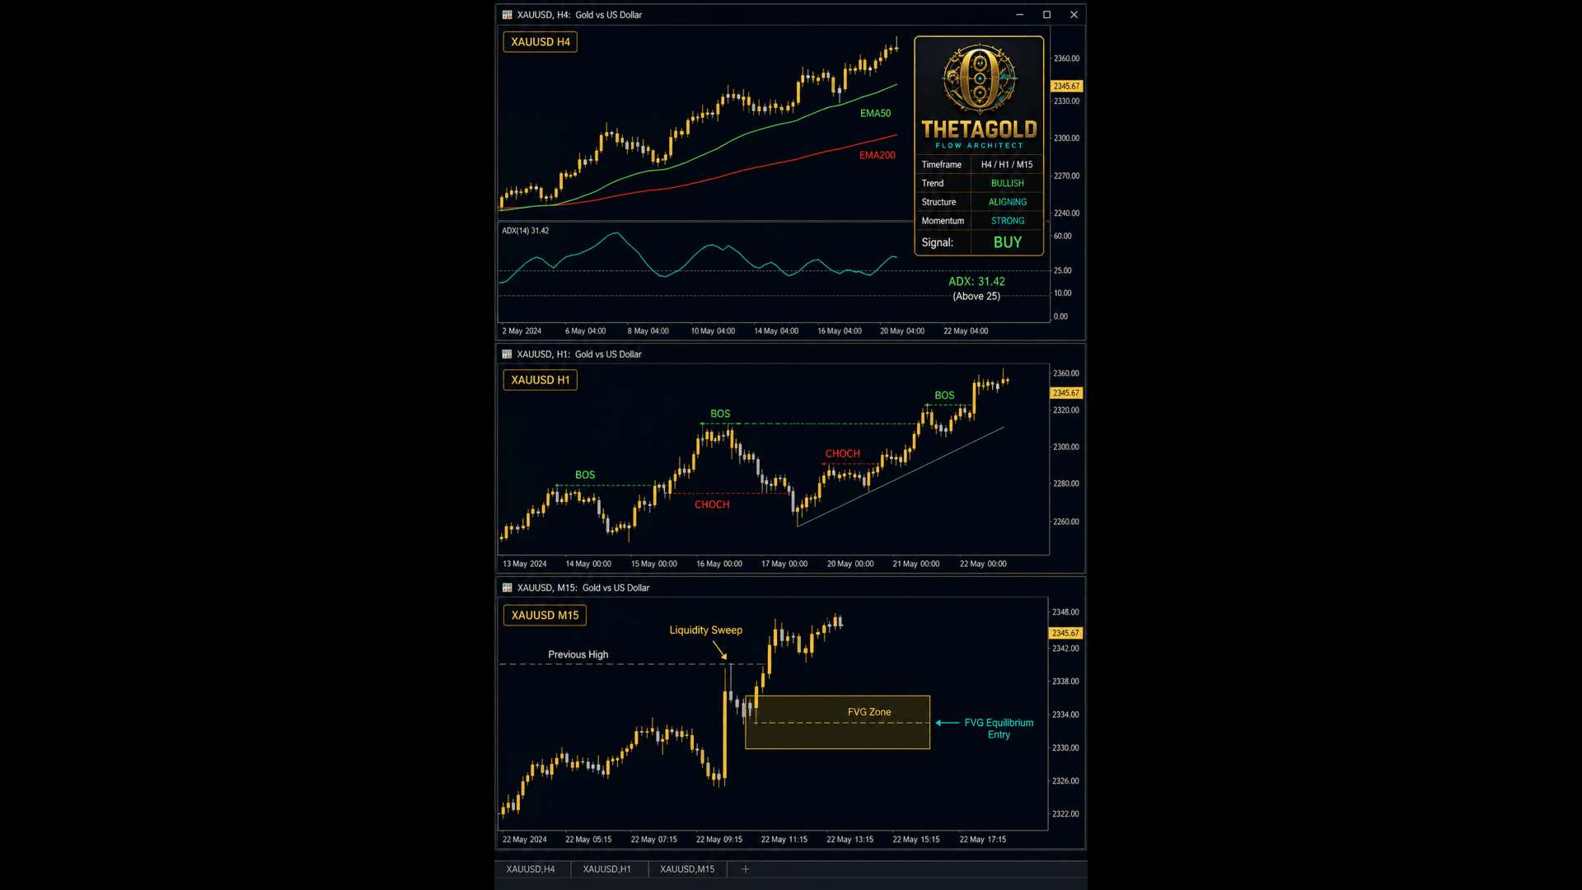This screenshot has width=1582, height=890.
Task: Select the Liquidity Sweep annotation label
Action: coord(706,630)
